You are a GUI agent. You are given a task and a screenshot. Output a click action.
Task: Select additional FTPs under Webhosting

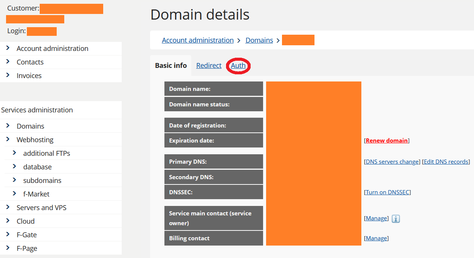[46, 154]
